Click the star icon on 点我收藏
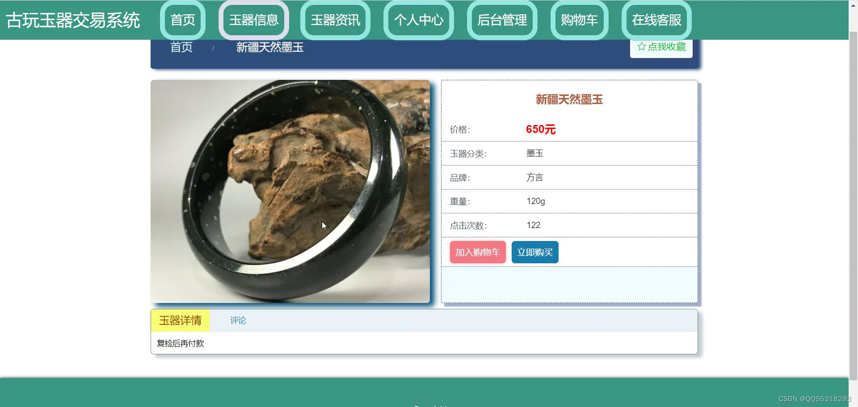 [641, 46]
